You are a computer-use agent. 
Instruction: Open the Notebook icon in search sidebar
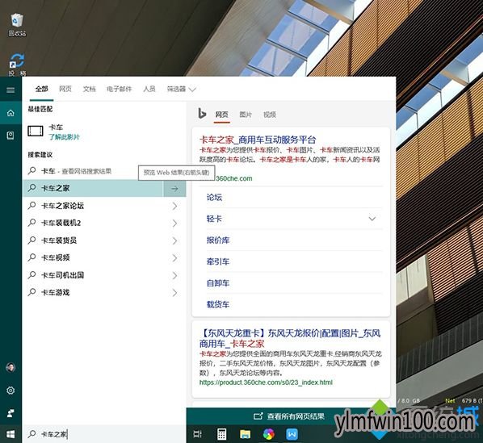(x=10, y=136)
